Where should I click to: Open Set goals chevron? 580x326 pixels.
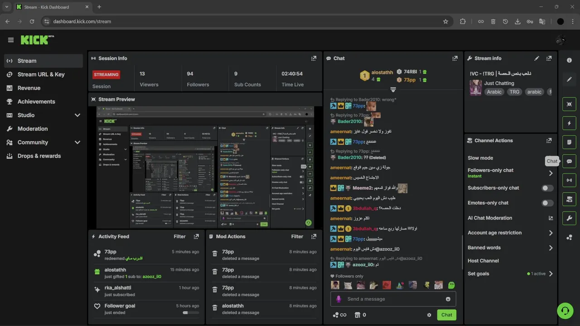551,273
